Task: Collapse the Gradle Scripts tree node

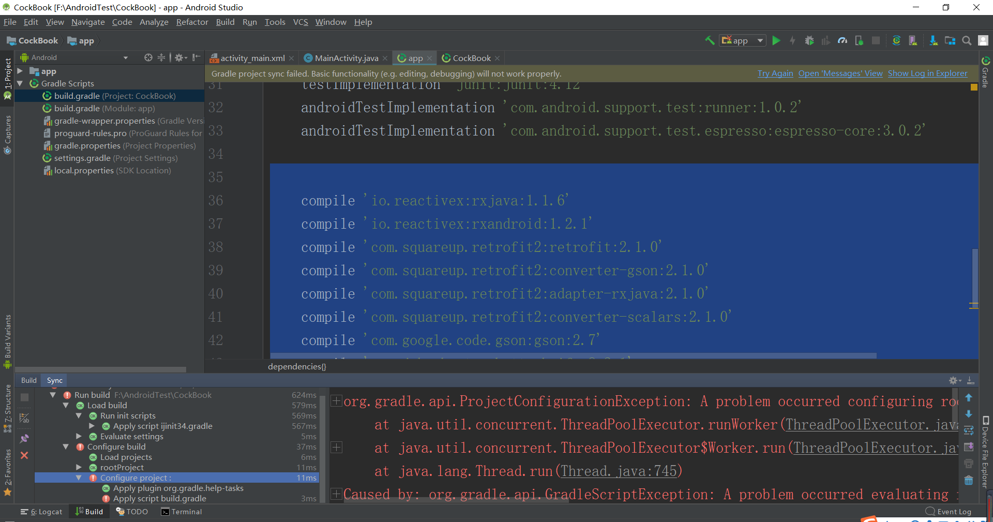Action: [20, 83]
